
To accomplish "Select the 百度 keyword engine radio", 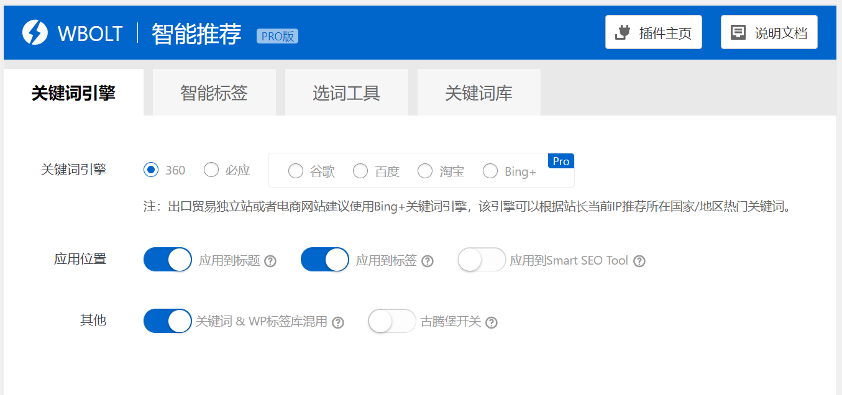I will tap(360, 171).
